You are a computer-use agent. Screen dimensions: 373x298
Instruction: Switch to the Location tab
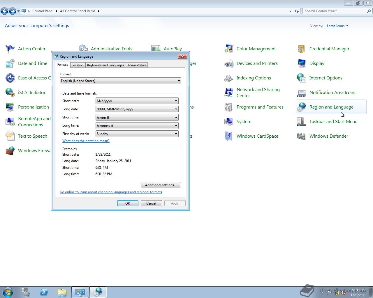78,65
